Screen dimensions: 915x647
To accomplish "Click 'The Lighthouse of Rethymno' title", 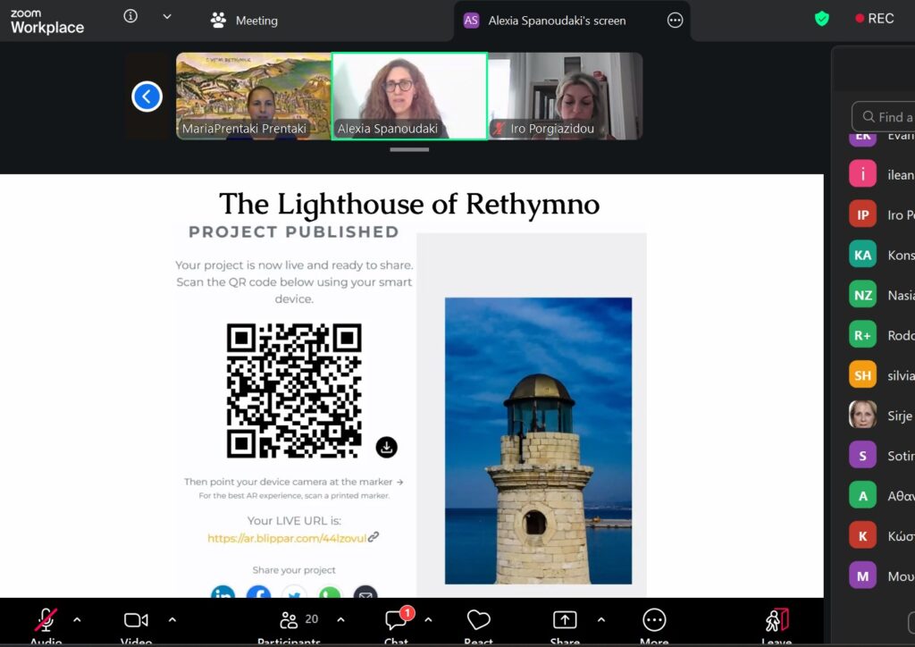I will point(409,204).
